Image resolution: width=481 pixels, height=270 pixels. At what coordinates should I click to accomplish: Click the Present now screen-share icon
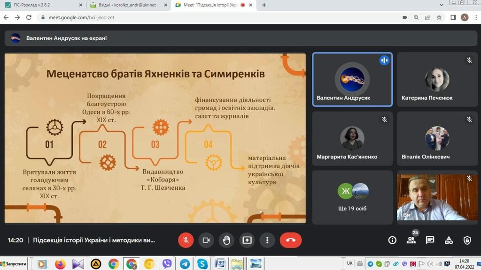247,240
